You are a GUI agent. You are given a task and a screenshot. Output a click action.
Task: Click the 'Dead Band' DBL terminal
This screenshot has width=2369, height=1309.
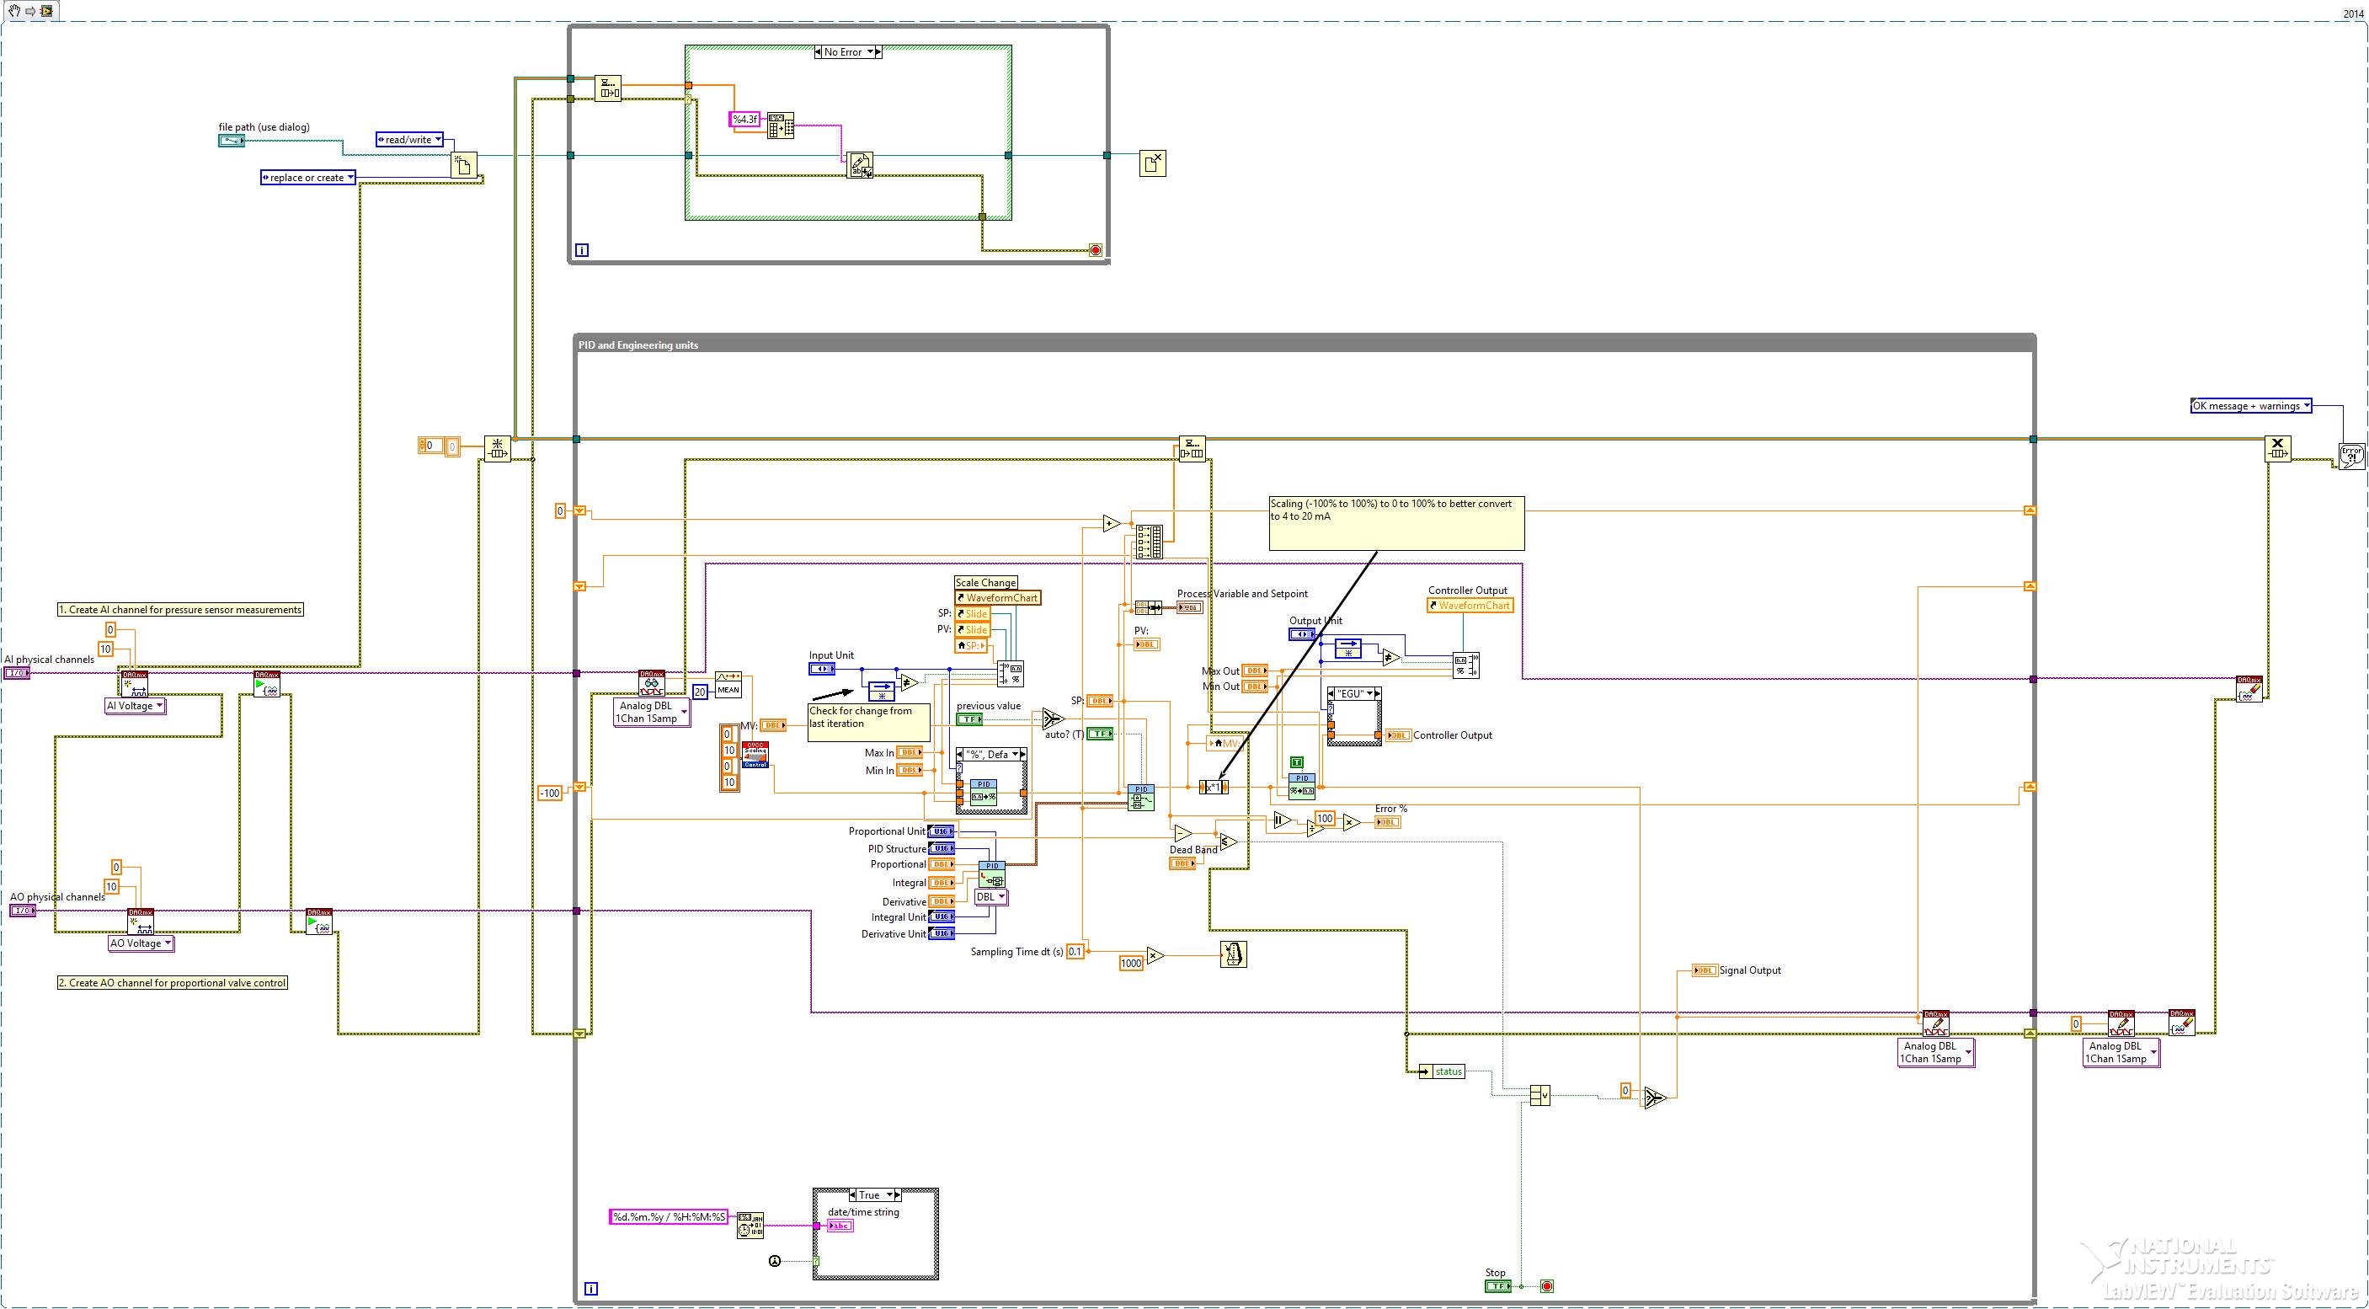1182,863
